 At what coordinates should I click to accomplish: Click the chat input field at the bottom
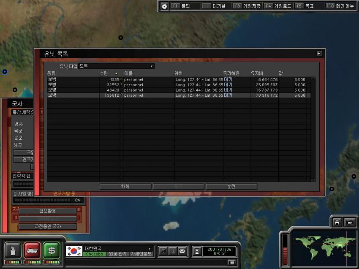click(147, 262)
